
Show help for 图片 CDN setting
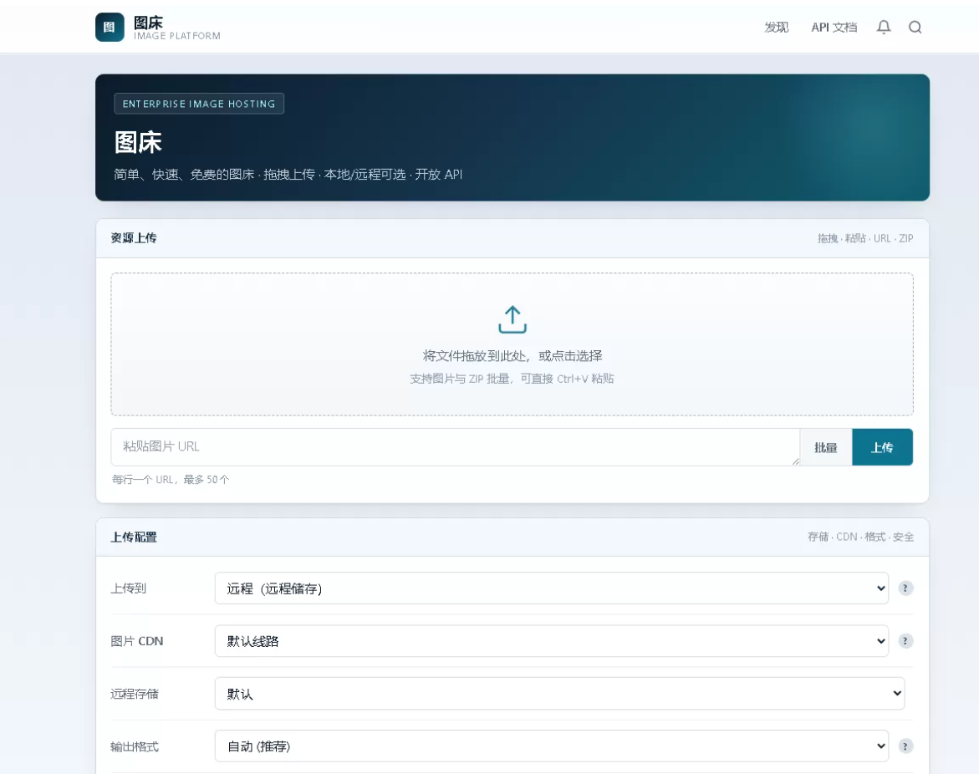pyautogui.click(x=905, y=641)
